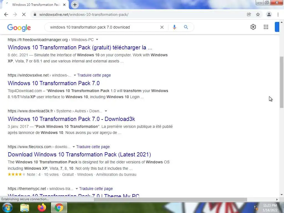Click the browser forward arrow

pos(15,14)
